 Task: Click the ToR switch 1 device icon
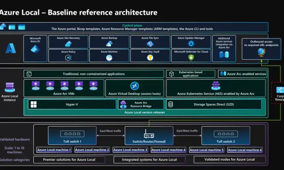72,134
